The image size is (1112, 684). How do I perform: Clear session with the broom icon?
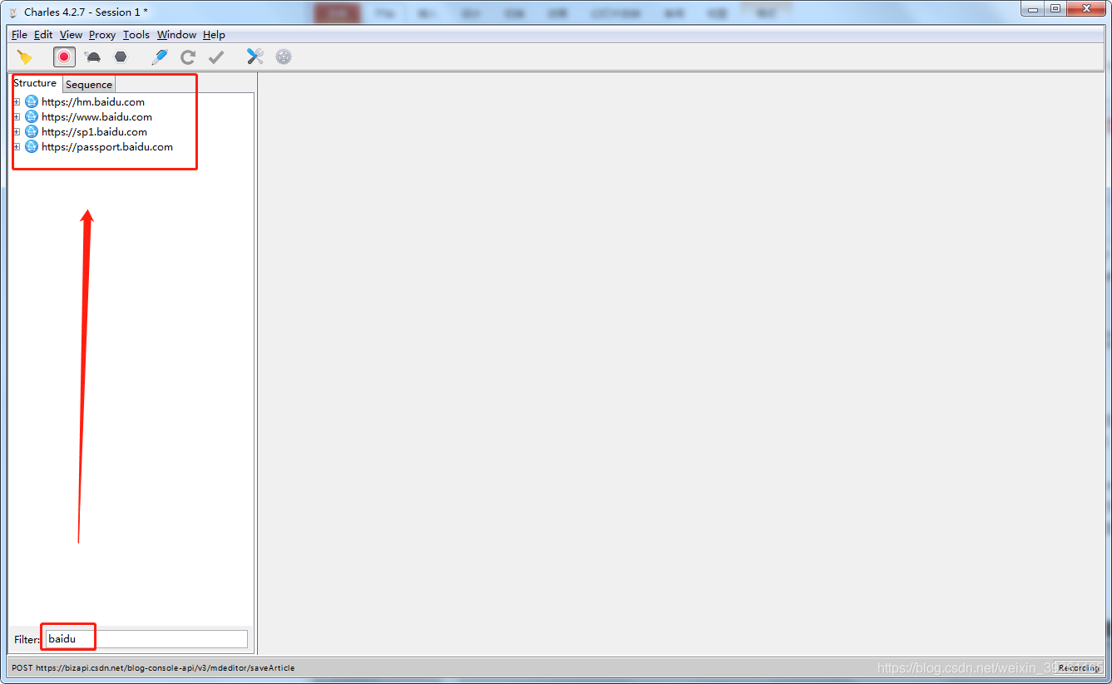click(x=25, y=57)
